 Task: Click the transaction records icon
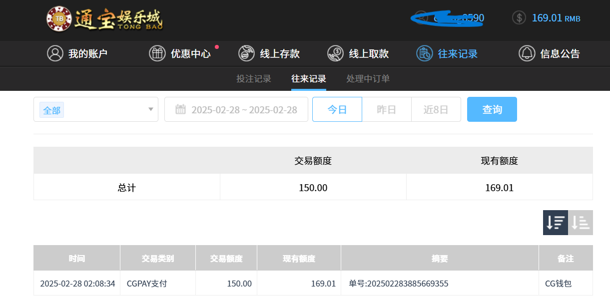tap(424, 53)
